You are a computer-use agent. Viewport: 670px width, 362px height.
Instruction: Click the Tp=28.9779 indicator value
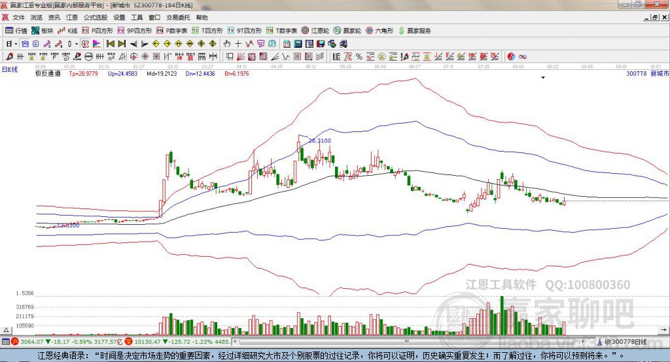point(83,73)
